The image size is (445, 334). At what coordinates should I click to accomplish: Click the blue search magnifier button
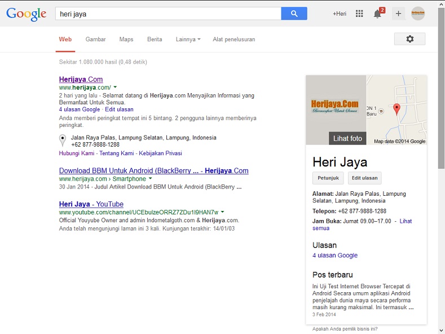[294, 14]
